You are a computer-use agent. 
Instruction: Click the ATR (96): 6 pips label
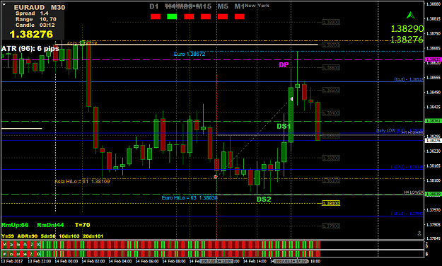click(x=30, y=49)
